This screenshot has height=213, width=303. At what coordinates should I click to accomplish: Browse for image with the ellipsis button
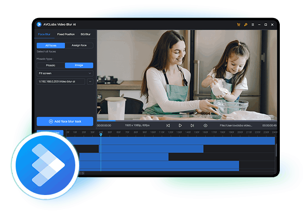click(90, 81)
